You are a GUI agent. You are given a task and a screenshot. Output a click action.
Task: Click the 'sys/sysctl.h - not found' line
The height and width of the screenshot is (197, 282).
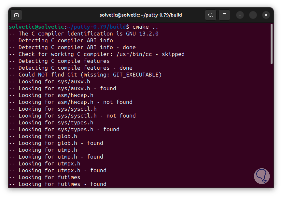tap(72, 116)
